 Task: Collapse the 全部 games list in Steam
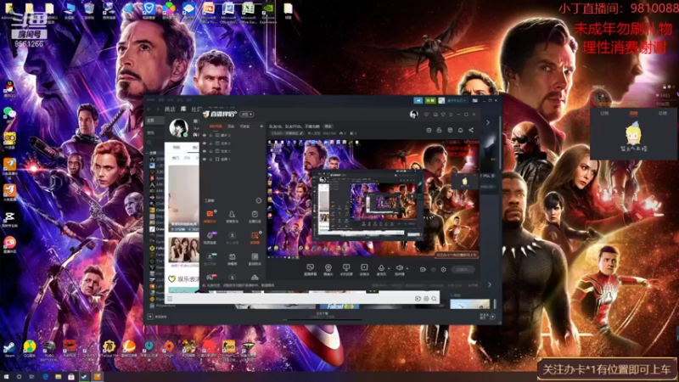click(152, 153)
